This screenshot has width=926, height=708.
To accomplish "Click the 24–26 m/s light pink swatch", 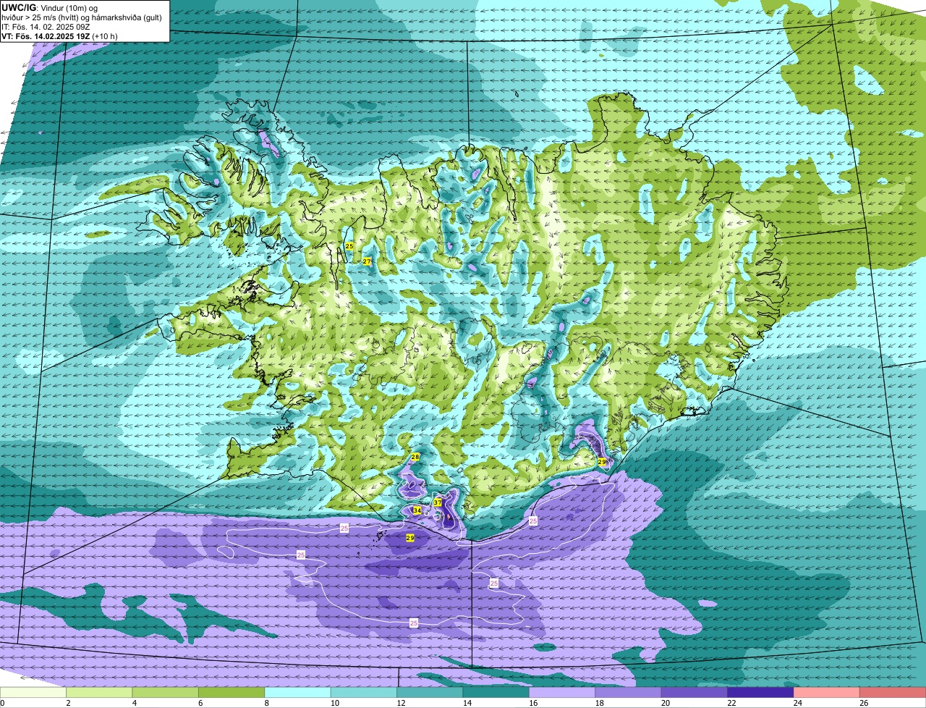I will pyautogui.click(x=826, y=692).
